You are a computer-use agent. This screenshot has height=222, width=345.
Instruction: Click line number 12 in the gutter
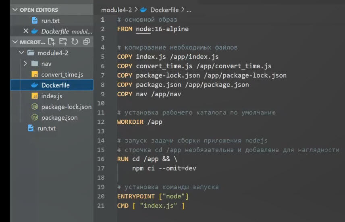click(x=101, y=122)
